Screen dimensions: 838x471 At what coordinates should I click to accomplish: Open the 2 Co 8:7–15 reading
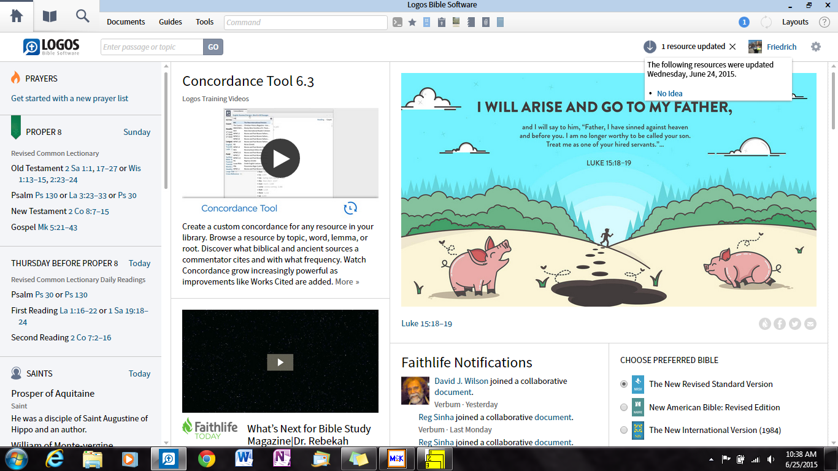click(89, 212)
